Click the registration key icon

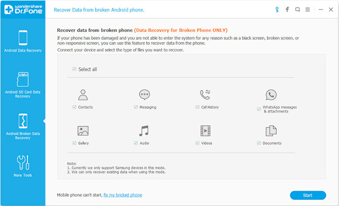point(277,10)
